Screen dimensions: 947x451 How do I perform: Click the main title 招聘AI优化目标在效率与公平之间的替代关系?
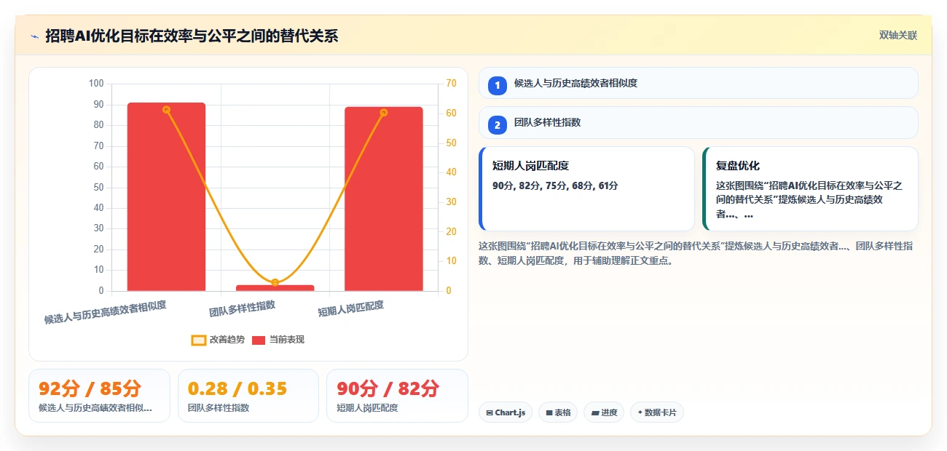coord(192,36)
